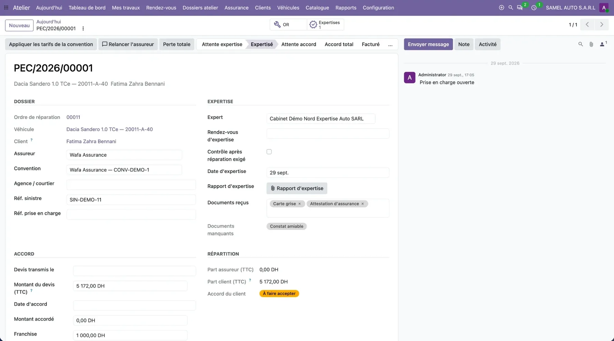Viewport: 614px width, 341px height.
Task: Click Appliquer les tarifs de la convention
Action: (x=51, y=44)
